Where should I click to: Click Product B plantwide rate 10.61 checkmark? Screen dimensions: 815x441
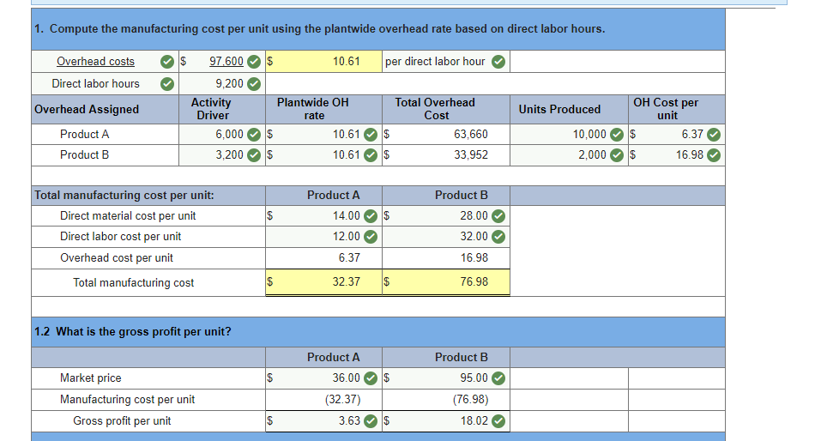[x=371, y=155]
